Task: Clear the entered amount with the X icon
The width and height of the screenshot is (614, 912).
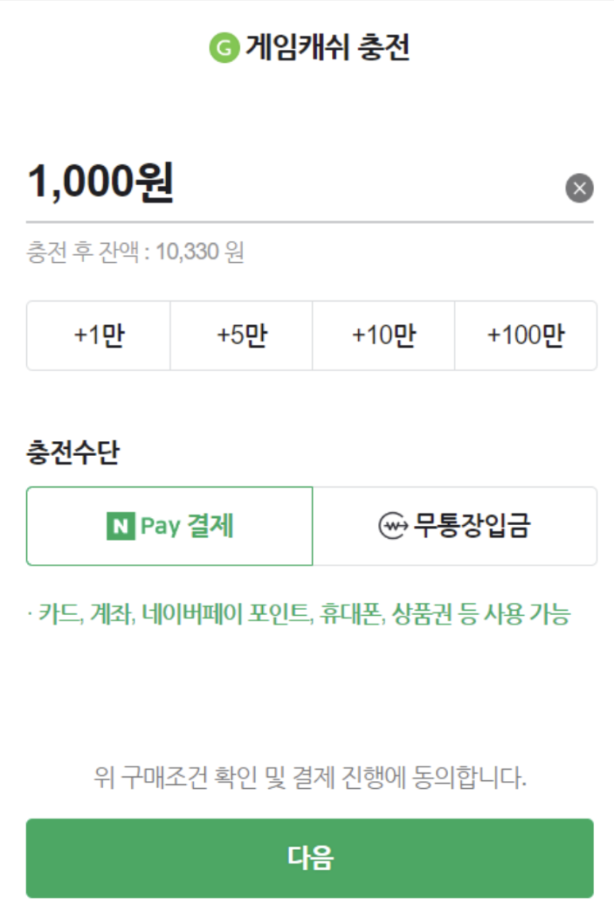Action: tap(579, 187)
